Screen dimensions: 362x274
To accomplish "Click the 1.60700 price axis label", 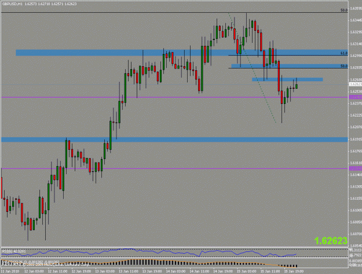I will click(356, 234).
